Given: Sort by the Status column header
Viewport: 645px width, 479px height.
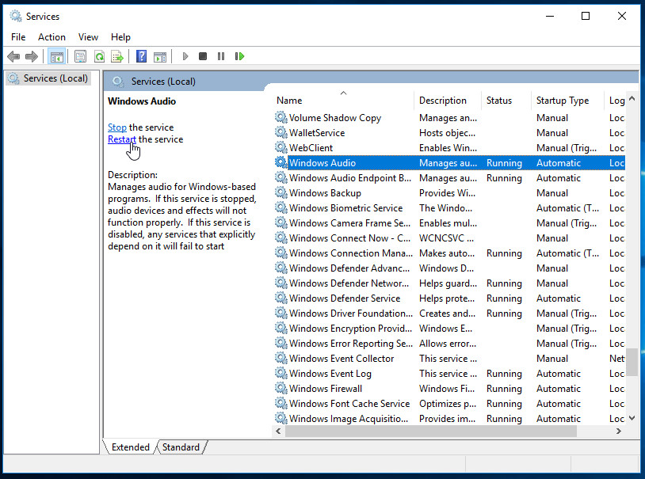Looking at the screenshot, I should [506, 101].
